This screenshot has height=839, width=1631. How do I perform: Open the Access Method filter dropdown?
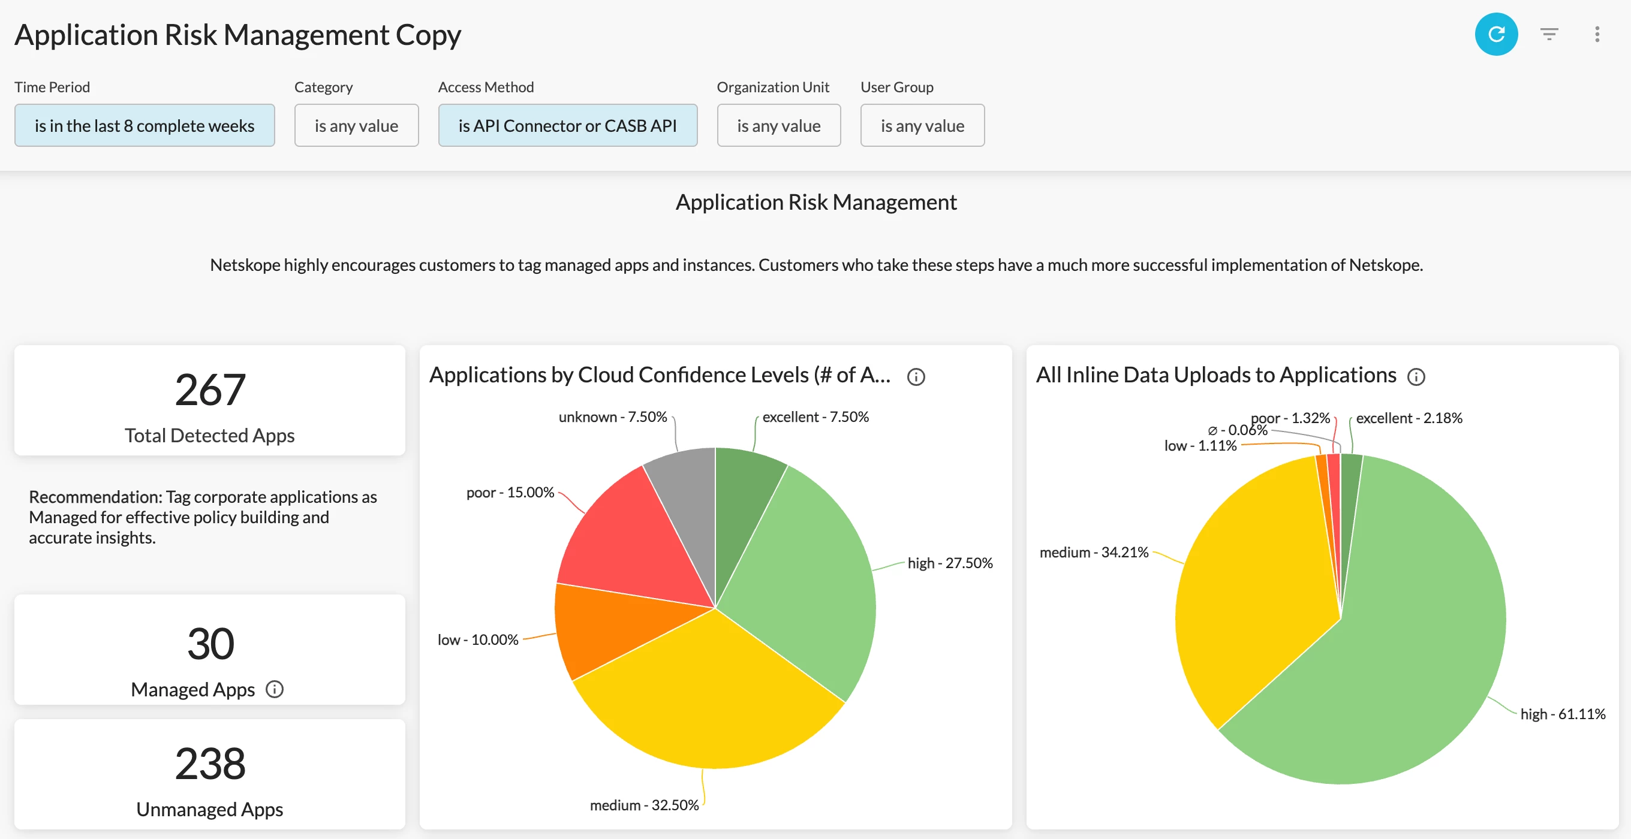pos(567,125)
